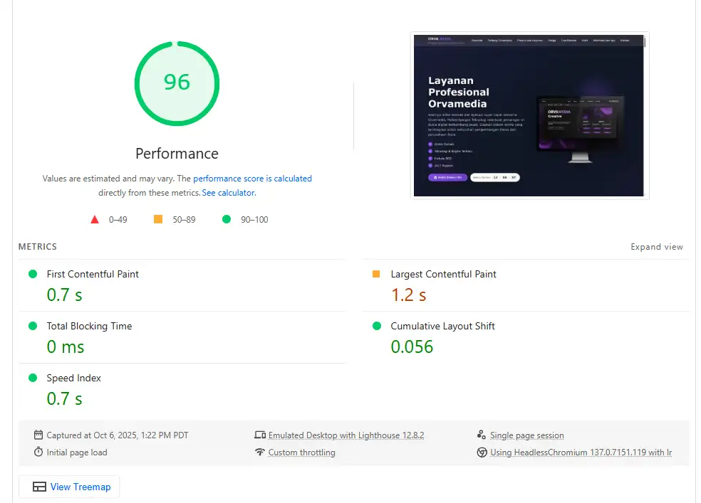The width and height of the screenshot is (701, 503).
Task: Click Expand view to show detailed metrics
Action: point(656,247)
